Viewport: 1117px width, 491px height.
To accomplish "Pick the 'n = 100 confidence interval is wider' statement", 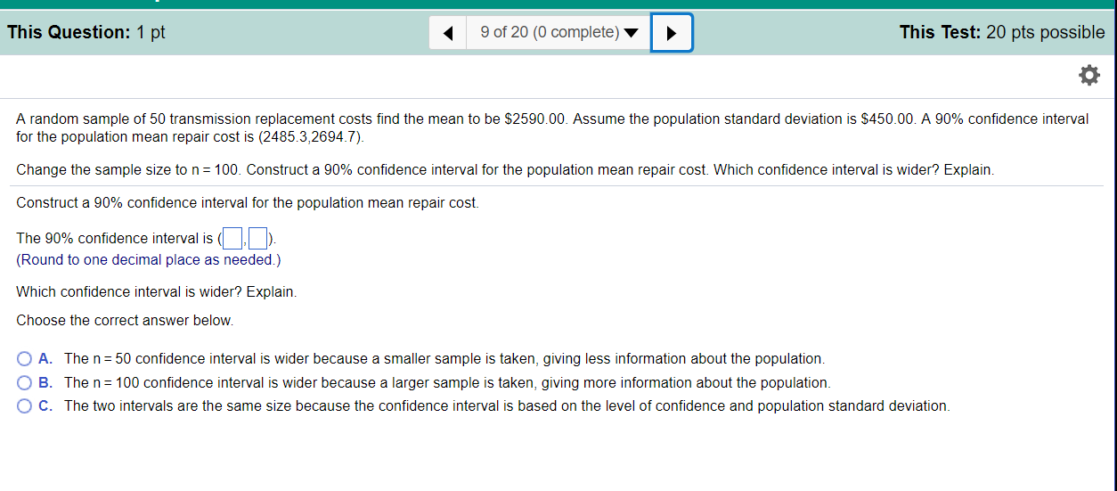I will click(447, 383).
